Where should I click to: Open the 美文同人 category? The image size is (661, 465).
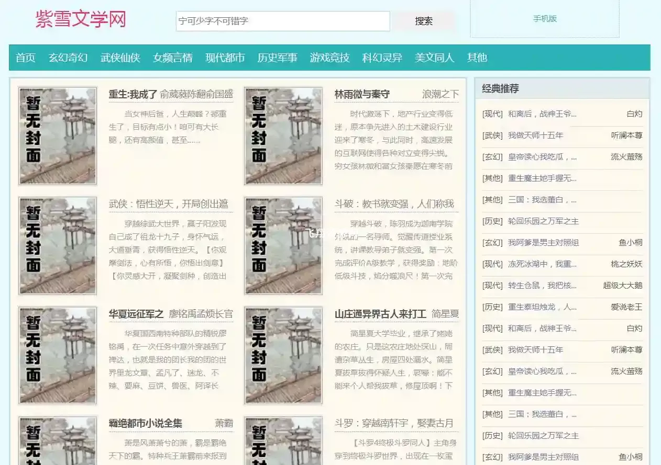coord(435,58)
